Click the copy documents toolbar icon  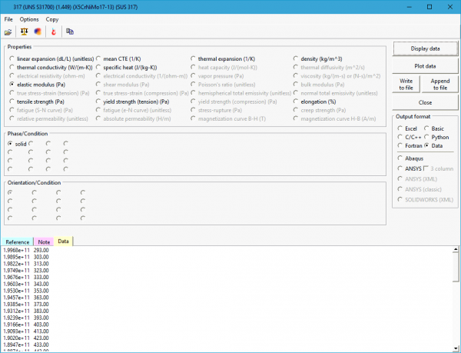pos(70,32)
